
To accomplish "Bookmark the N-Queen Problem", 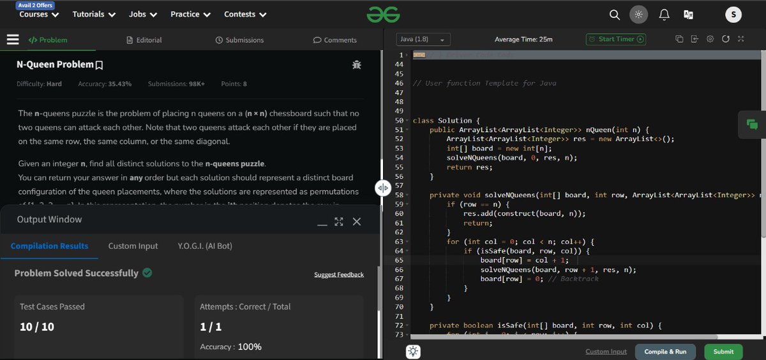I will pos(99,65).
